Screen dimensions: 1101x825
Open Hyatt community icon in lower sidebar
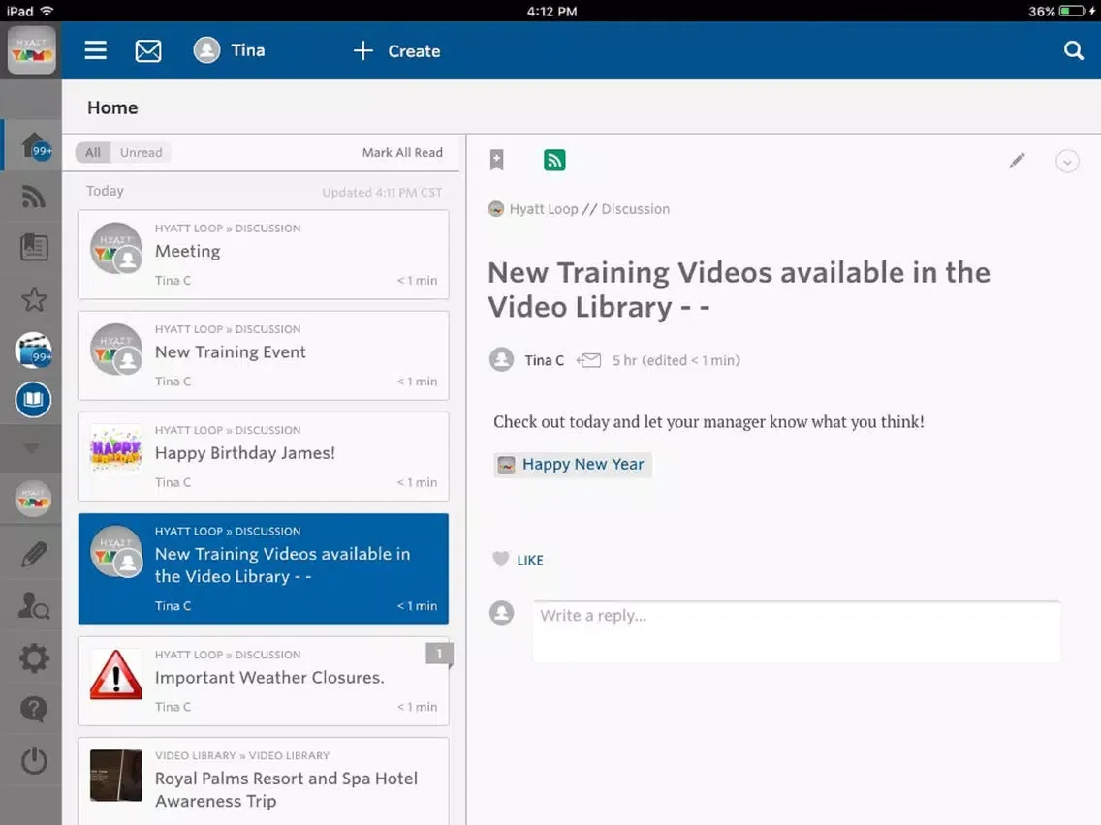[33, 499]
